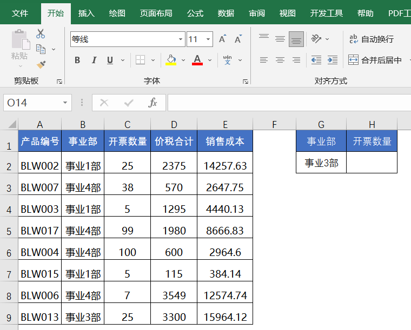Switch to the 页面布局 Page Layout tab
411x330 pixels.
coord(156,13)
